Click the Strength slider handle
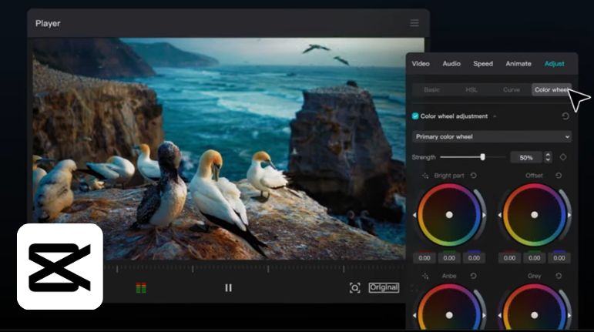This screenshot has height=332, width=594. click(482, 156)
